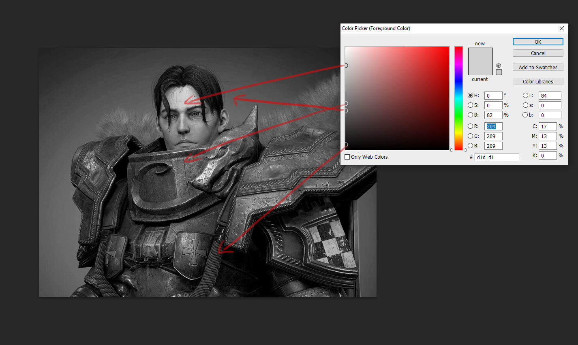Click the H hue value field
This screenshot has width=578, height=345.
pos(493,96)
